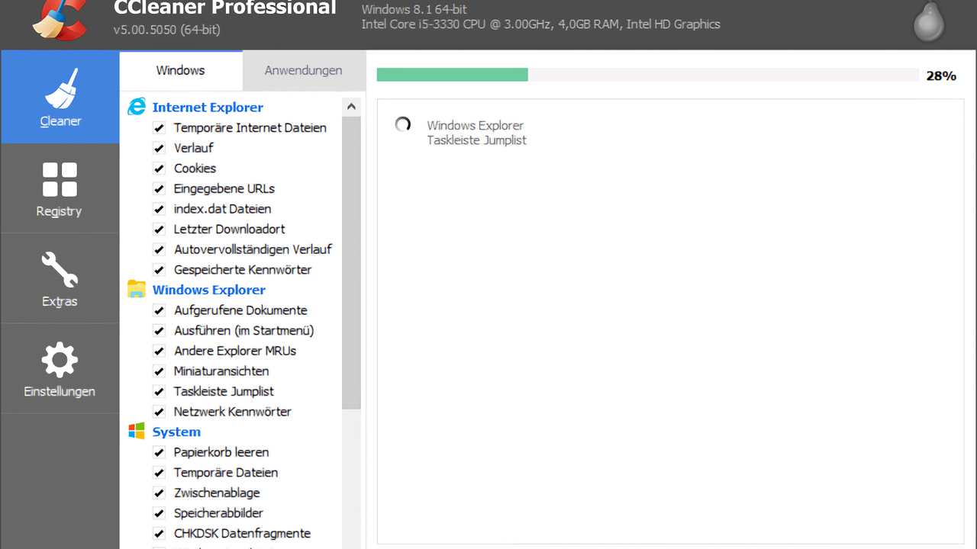
Task: Toggle Ausführen (im Startmenü) checkbox
Action: click(x=159, y=330)
